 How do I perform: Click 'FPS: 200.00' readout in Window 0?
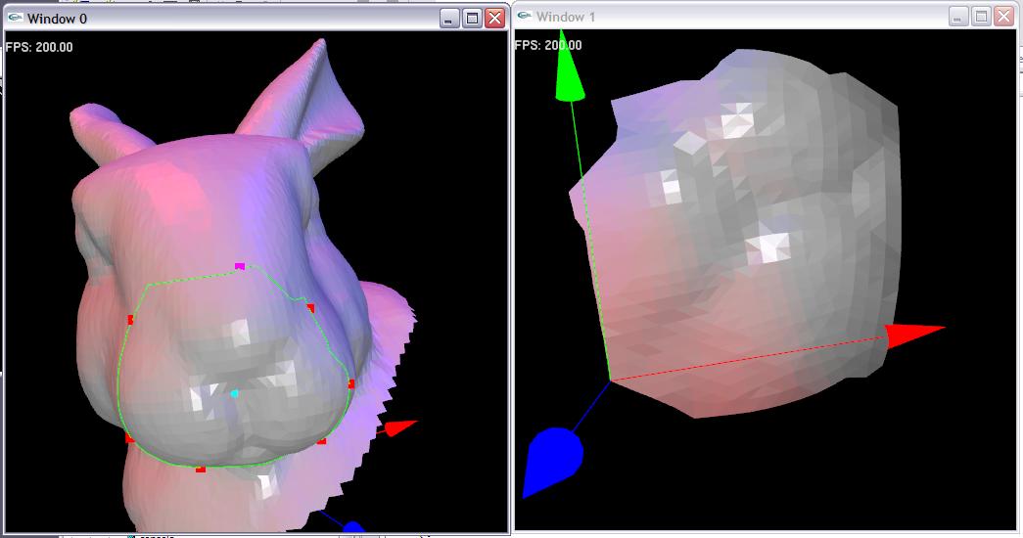point(39,47)
